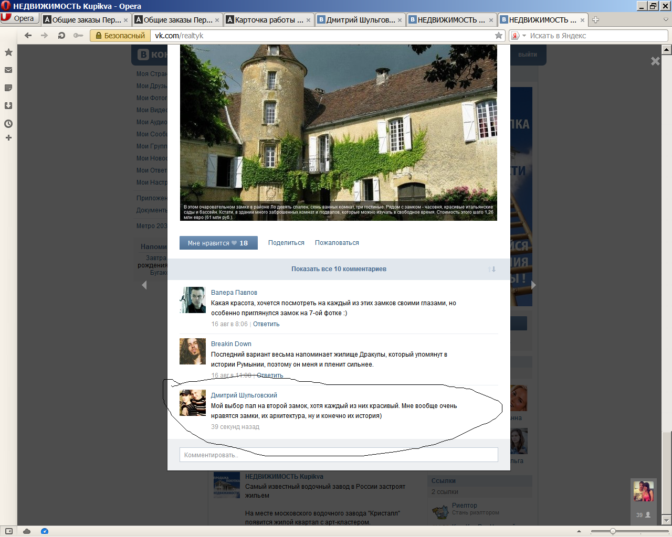The image size is (672, 537).
Task: Open the History clock panel in the sidebar
Action: (x=8, y=124)
